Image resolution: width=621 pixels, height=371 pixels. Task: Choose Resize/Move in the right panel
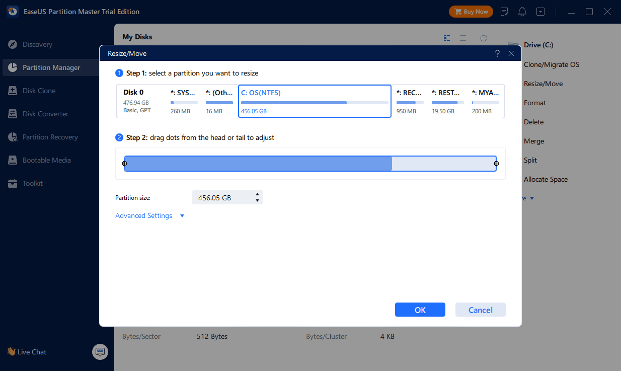[543, 84]
